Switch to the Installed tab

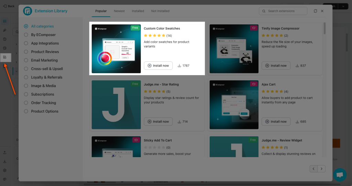pyautogui.click(x=138, y=11)
